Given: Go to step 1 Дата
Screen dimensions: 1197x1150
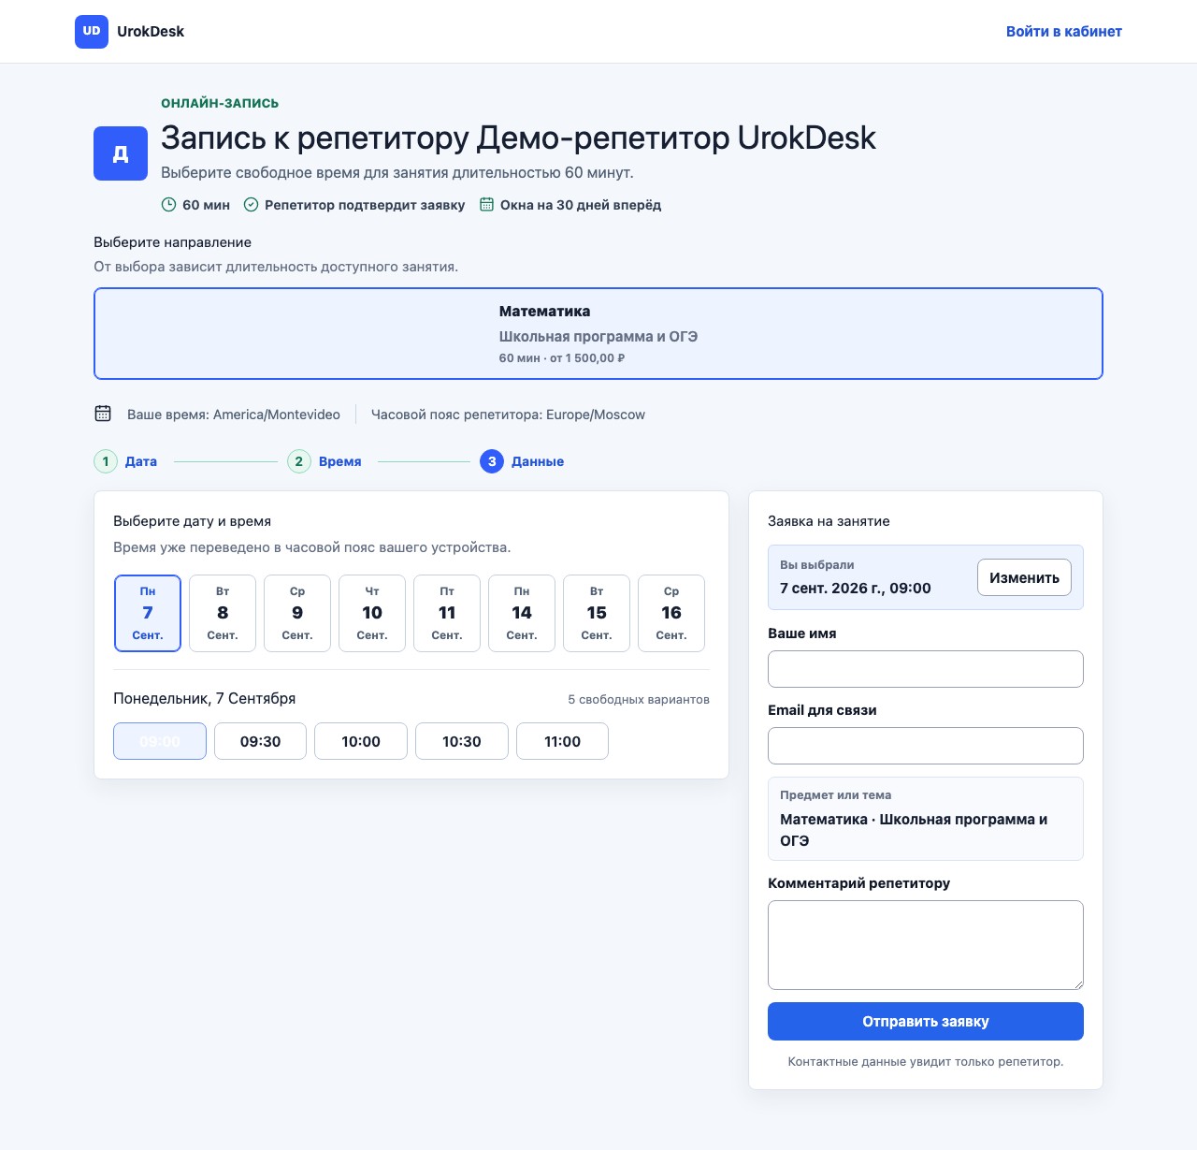Looking at the screenshot, I should [125, 461].
